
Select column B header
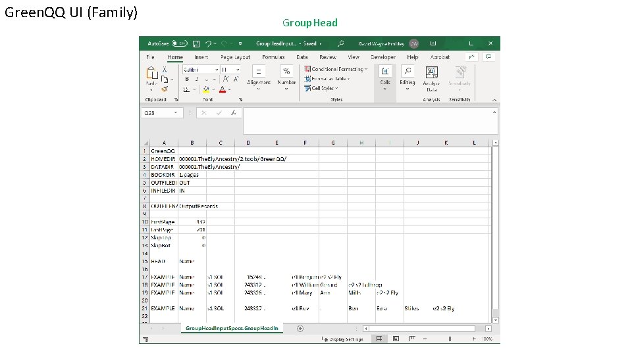pyautogui.click(x=192, y=143)
